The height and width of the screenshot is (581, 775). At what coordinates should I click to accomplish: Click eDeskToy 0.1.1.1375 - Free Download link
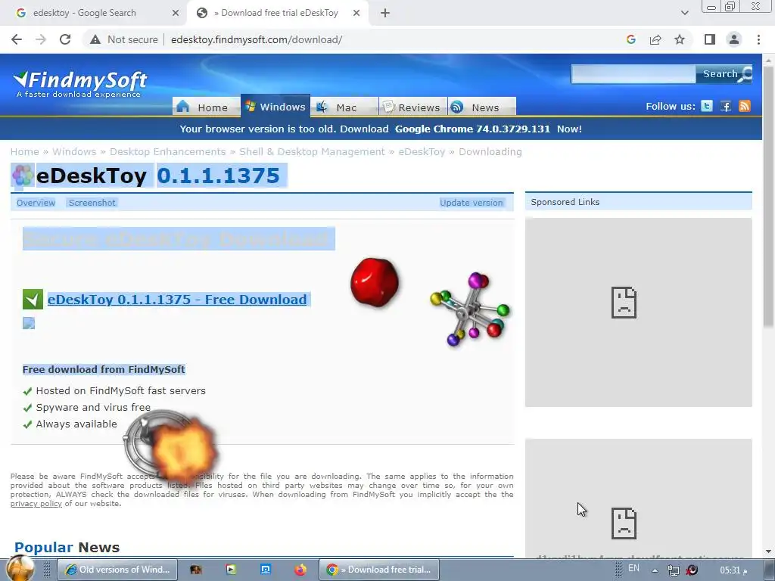pos(177,300)
